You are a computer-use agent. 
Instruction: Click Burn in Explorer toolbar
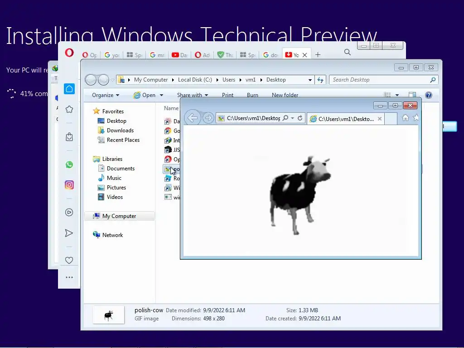(252, 95)
